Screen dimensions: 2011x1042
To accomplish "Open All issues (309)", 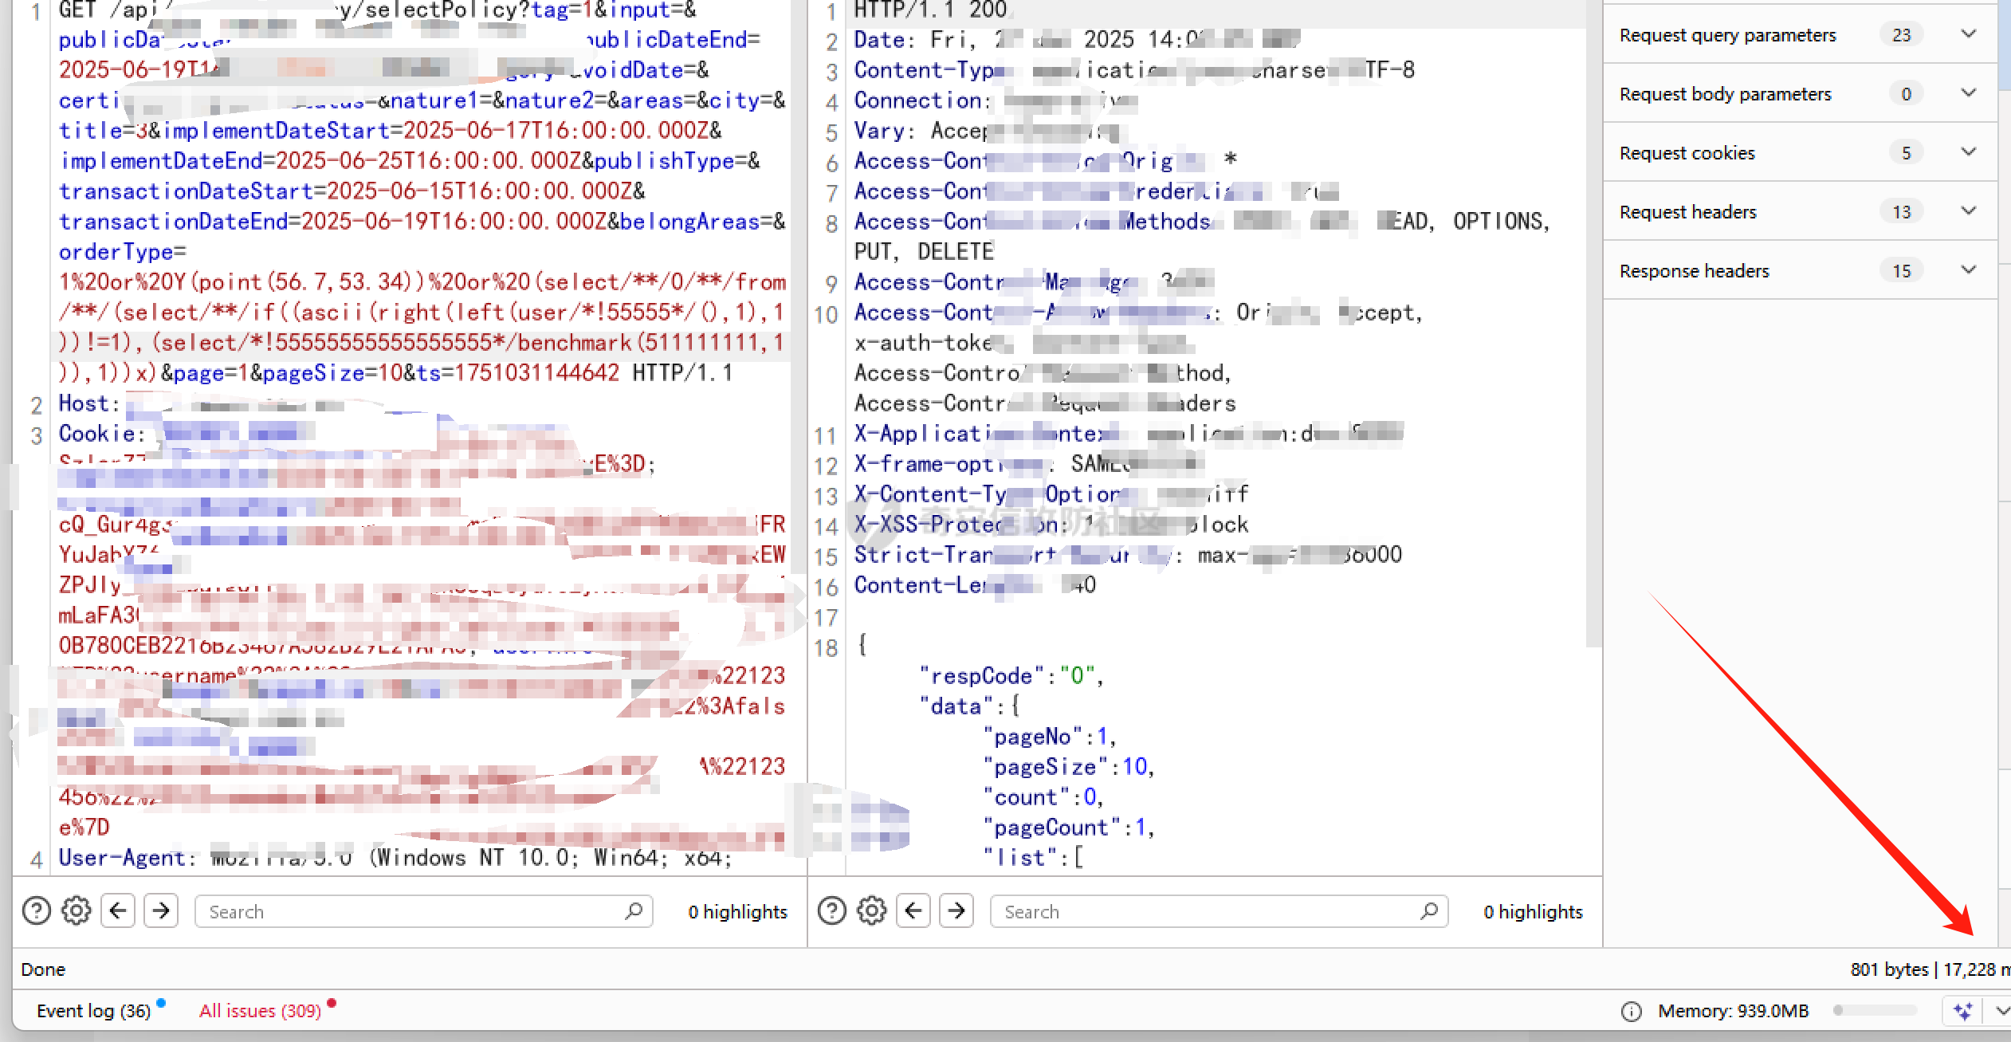I will pyautogui.click(x=260, y=1011).
